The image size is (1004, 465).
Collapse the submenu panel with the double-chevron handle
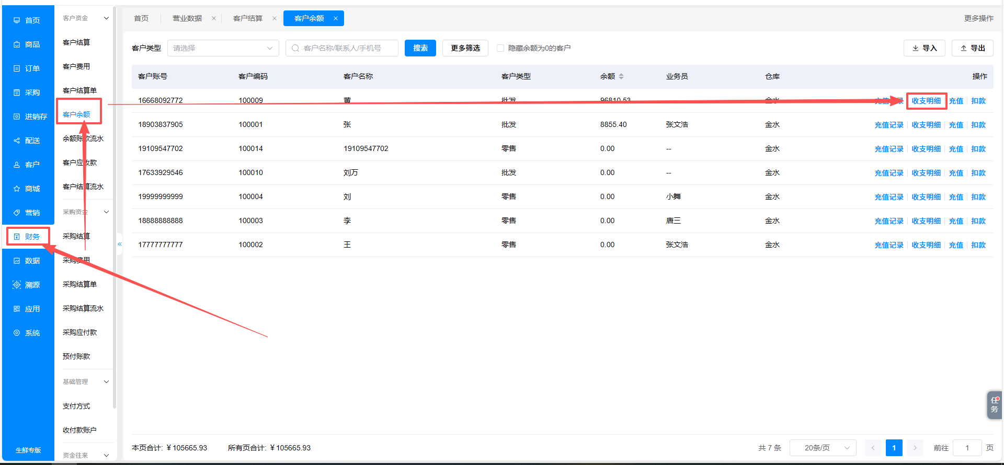tap(120, 244)
